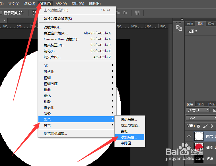This screenshot has height=166, width=216.
Task: Open the 视图(V) menu
Action: 61,4
